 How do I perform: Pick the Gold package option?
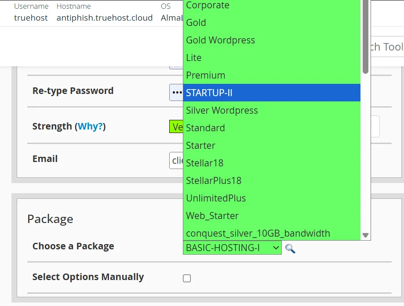point(271,22)
